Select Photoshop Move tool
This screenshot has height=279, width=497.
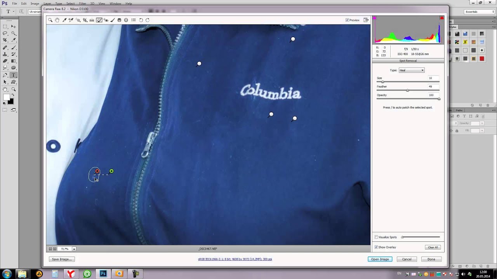[x=14, y=26]
